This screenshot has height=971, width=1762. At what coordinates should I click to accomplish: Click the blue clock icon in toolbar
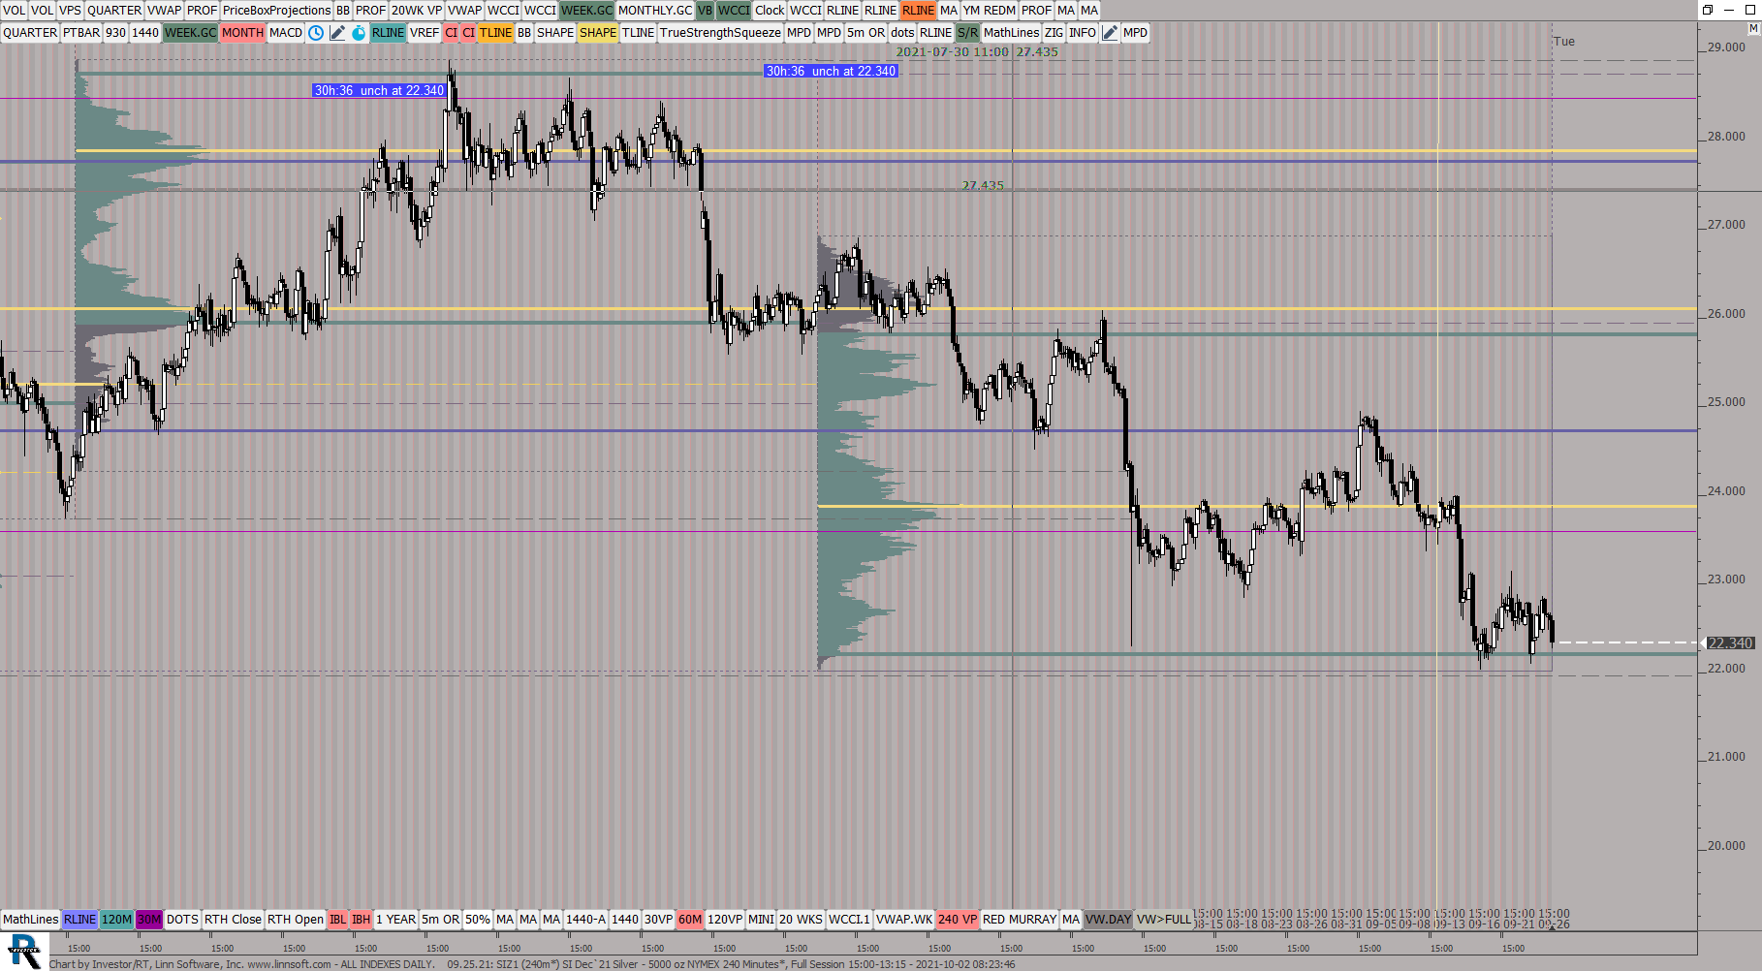(316, 33)
